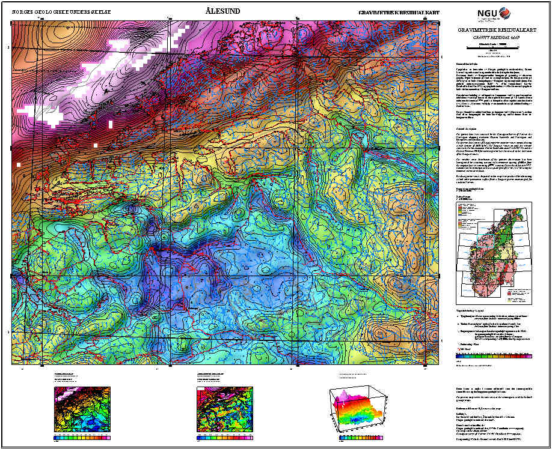The image size is (552, 449).
Task: Click 'NORGES GEOLOGISKE UNDERSØKELSE' header text
Action: (61, 12)
